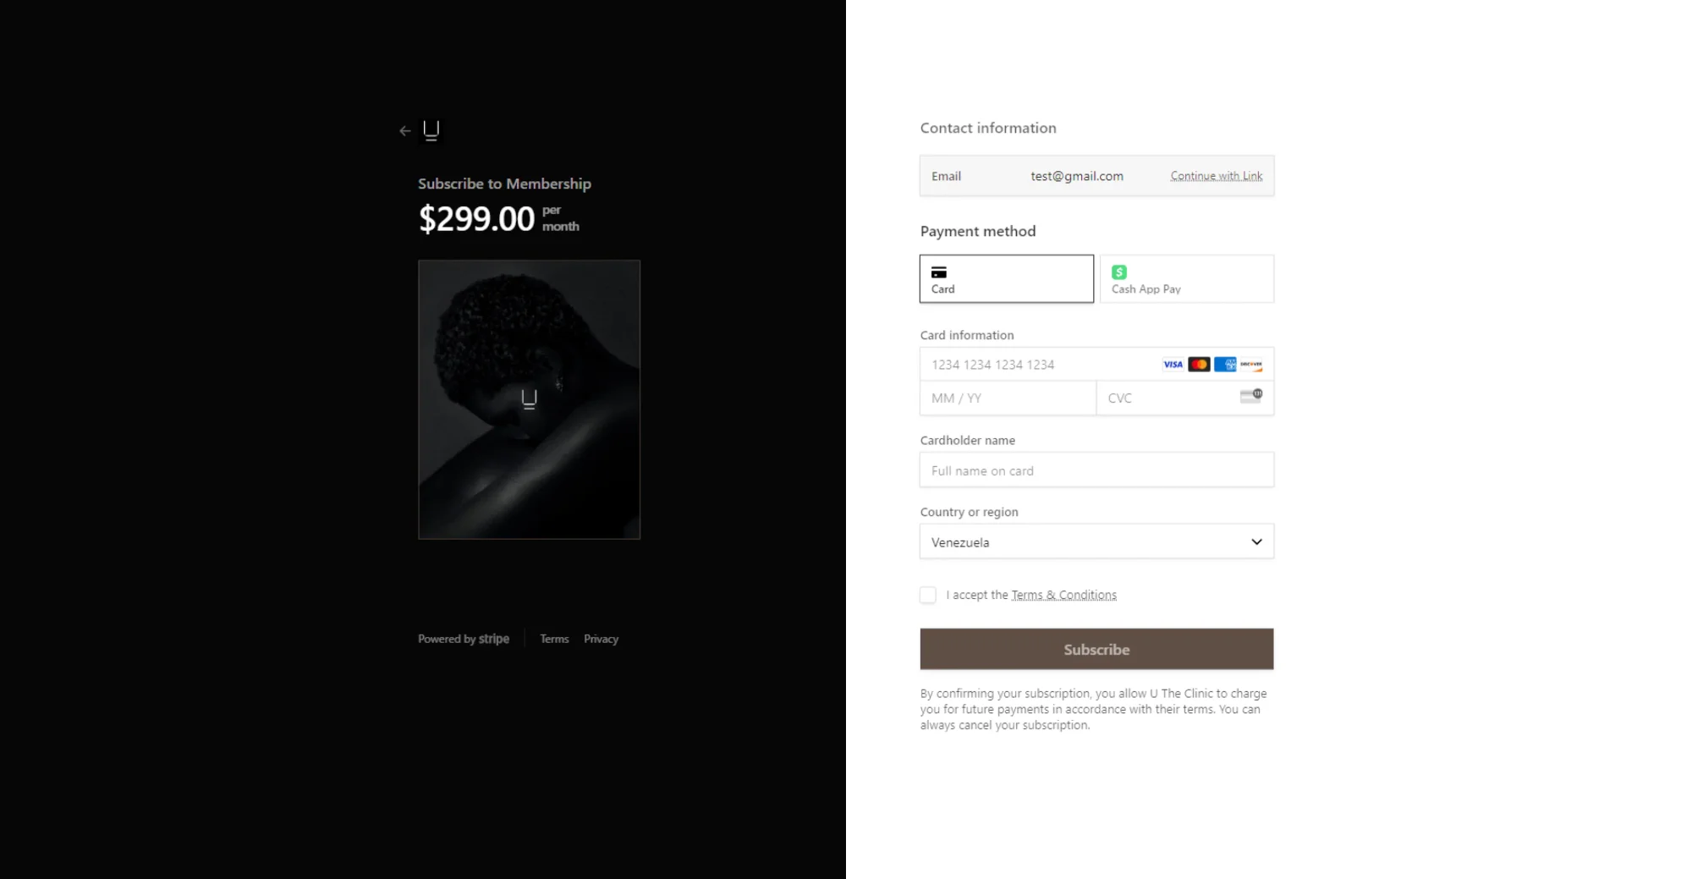The width and height of the screenshot is (1692, 879).
Task: Open the Terms & Conditions link
Action: [x=1063, y=595]
